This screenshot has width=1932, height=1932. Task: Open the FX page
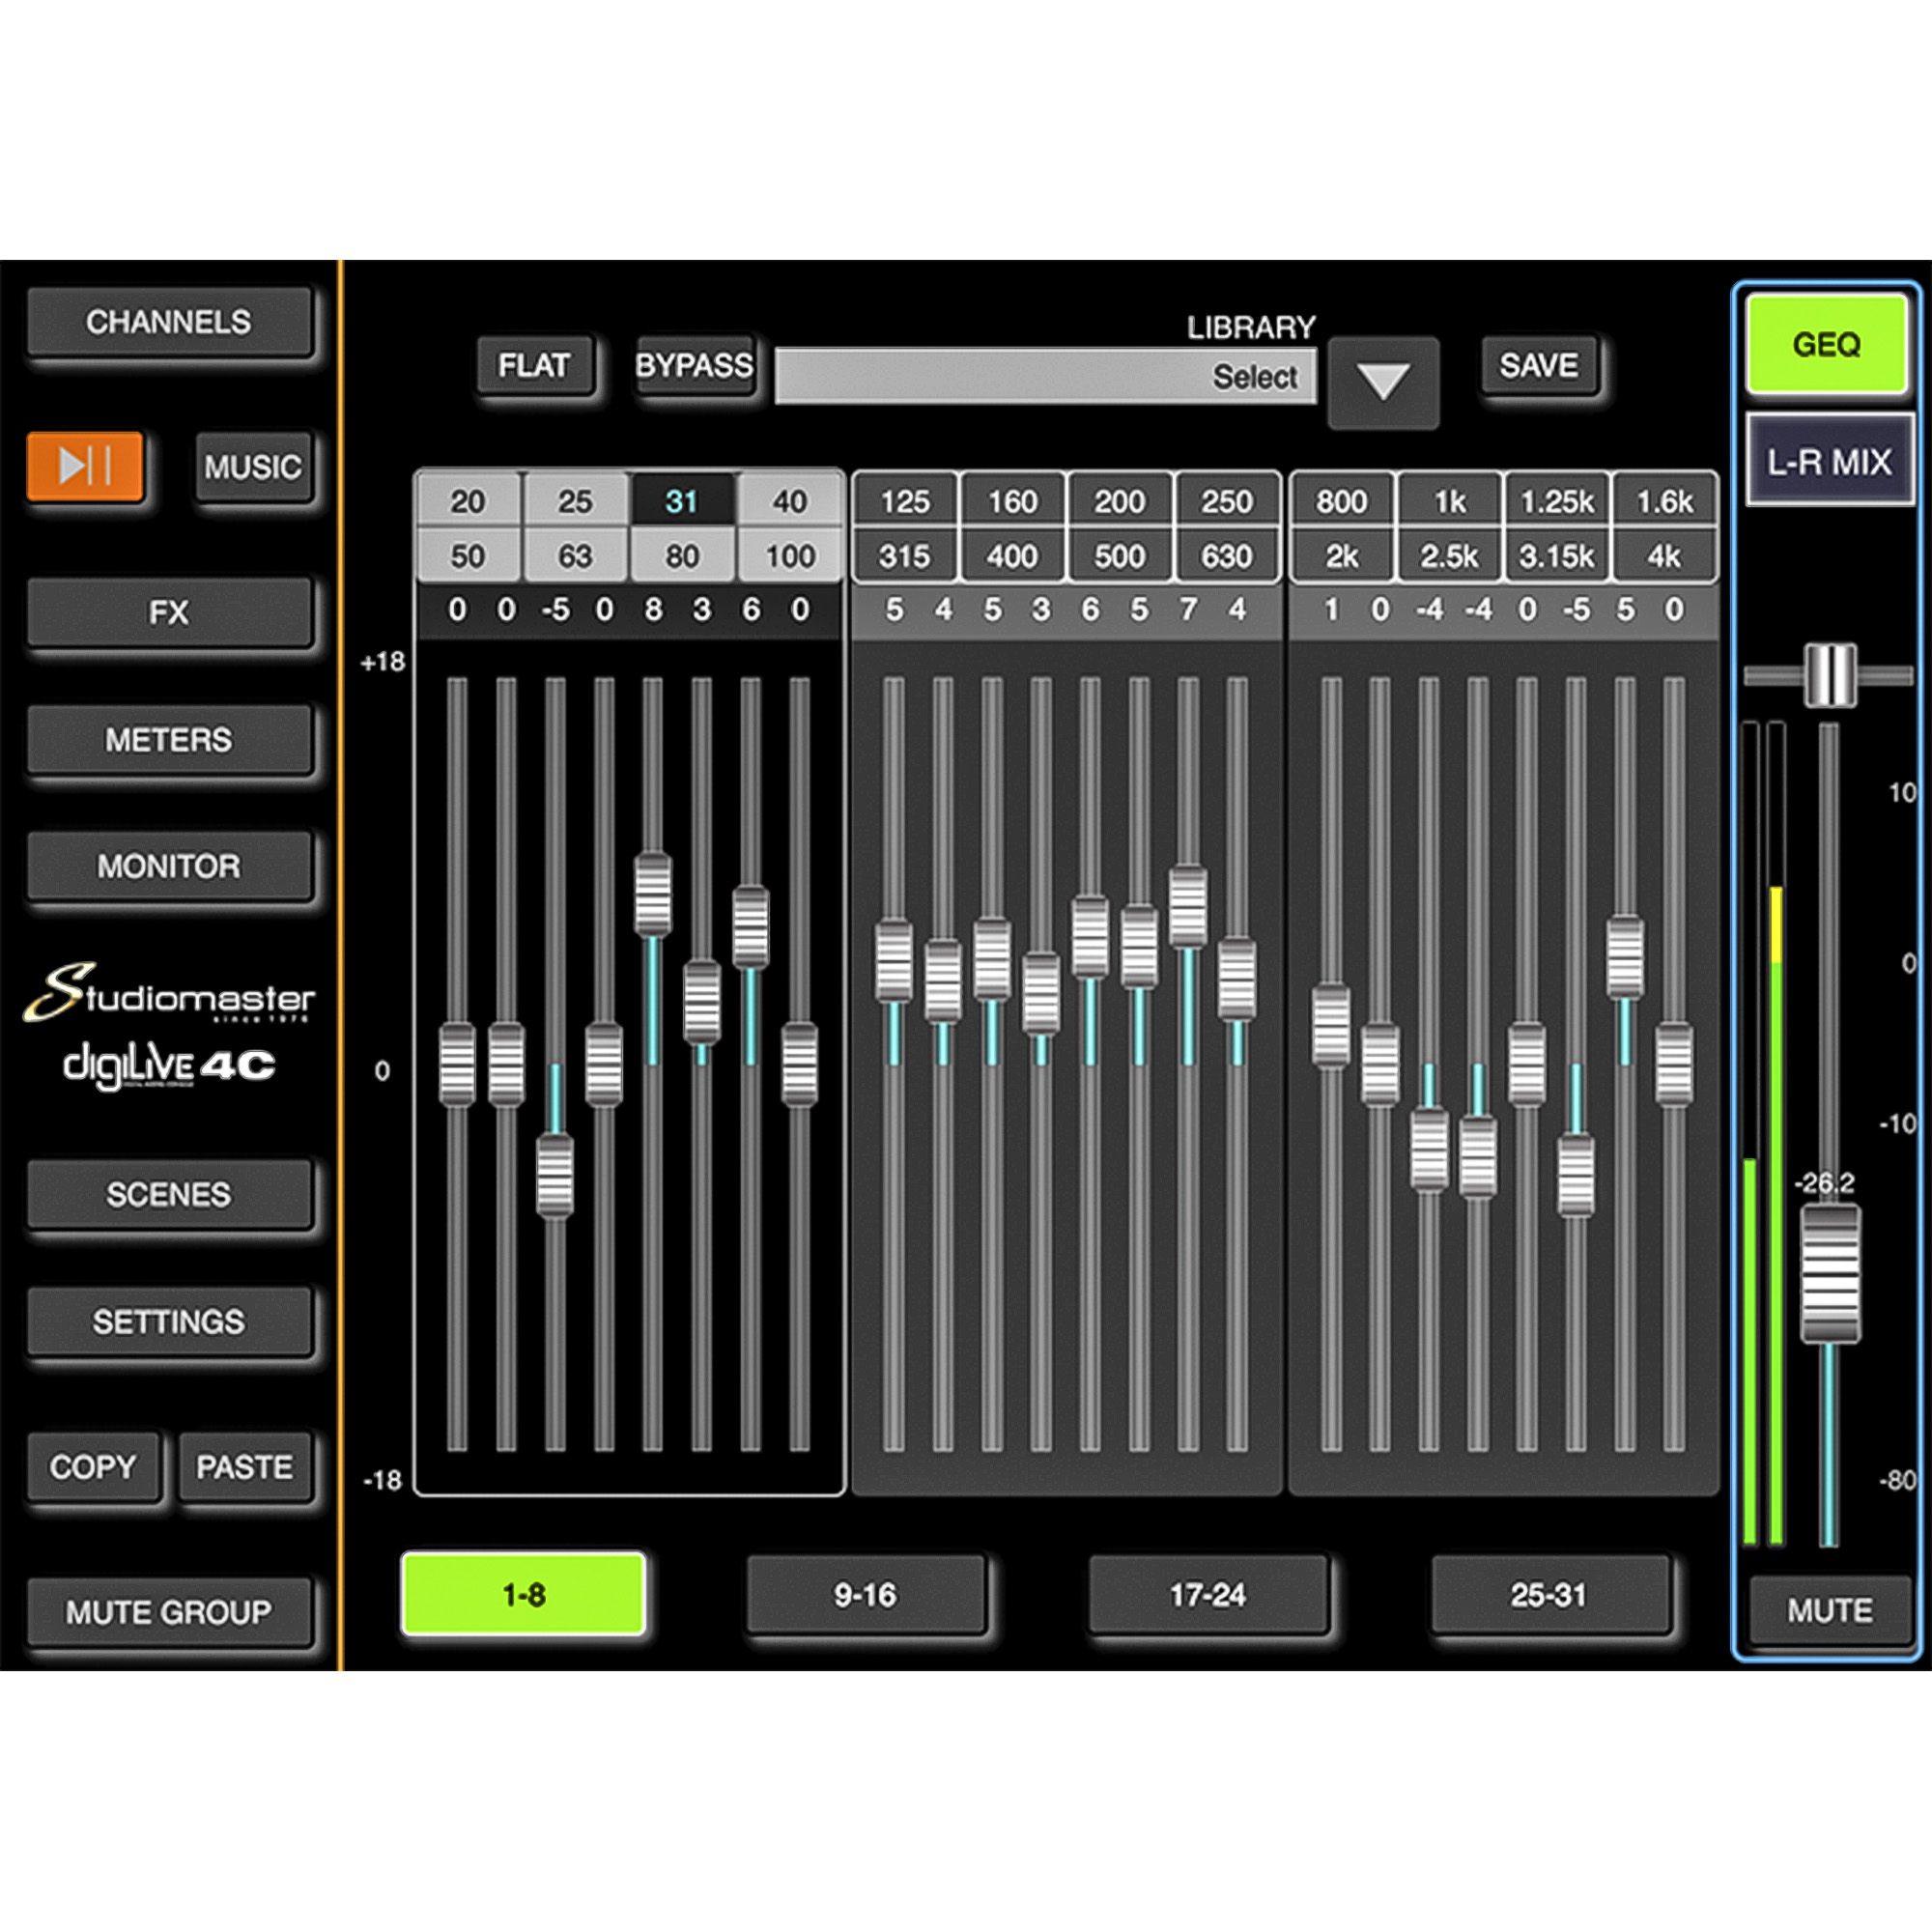168,612
